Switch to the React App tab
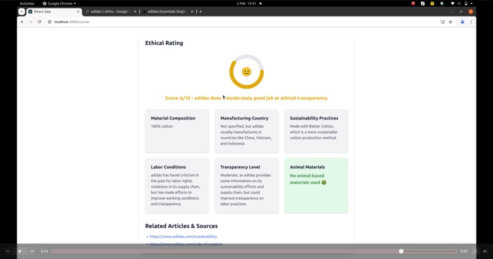 [x=54, y=12]
